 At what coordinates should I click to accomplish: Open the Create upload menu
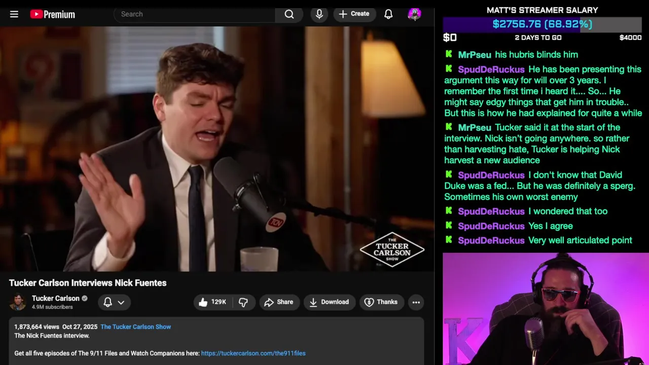pyautogui.click(x=354, y=14)
